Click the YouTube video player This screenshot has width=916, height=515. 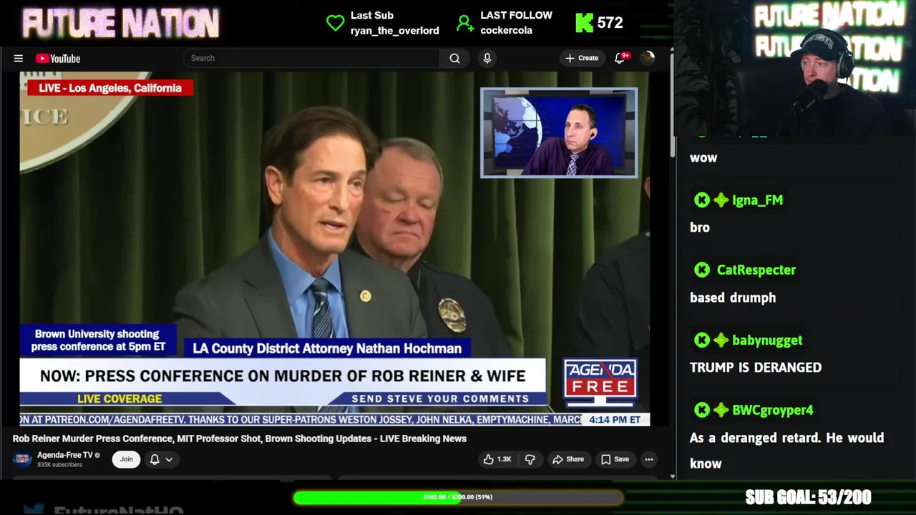pos(335,248)
